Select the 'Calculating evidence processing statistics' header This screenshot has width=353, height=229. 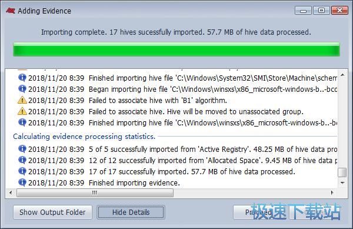click(x=84, y=136)
